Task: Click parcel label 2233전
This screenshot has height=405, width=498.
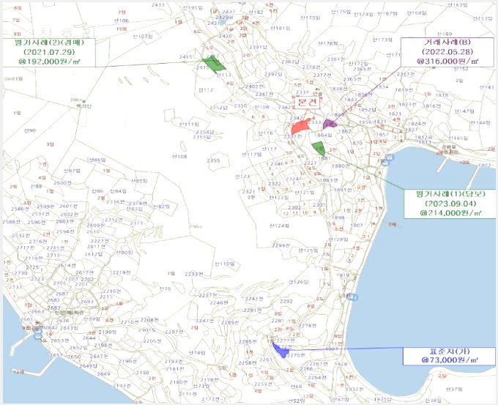Action: (194, 274)
